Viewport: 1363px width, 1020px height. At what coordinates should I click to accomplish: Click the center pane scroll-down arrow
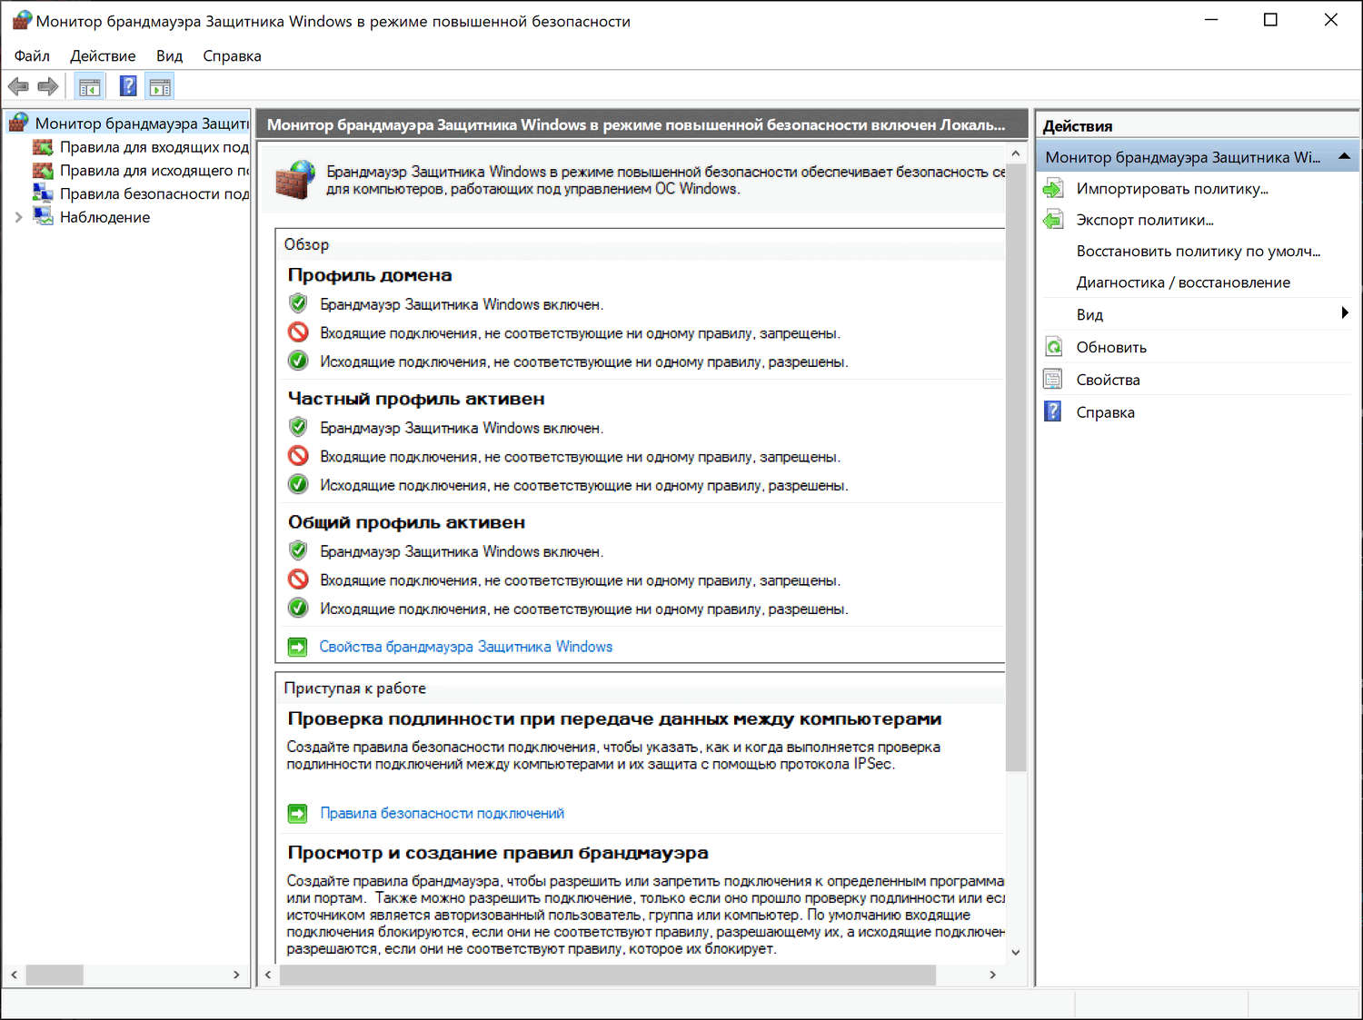point(1016,952)
